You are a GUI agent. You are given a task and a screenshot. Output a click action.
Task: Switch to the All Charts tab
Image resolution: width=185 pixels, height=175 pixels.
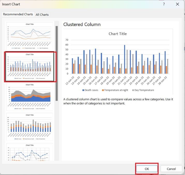coord(42,14)
